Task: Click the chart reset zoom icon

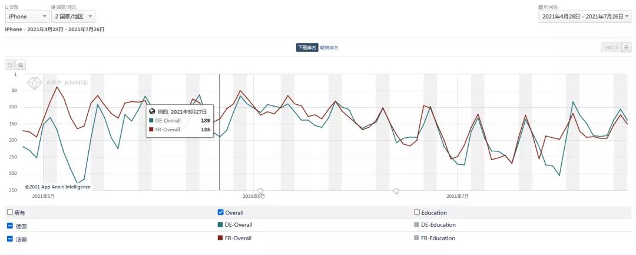Action: (9, 65)
